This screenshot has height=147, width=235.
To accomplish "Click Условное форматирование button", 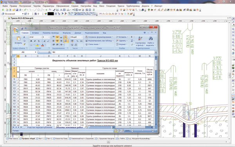I will [x=99, y=37].
